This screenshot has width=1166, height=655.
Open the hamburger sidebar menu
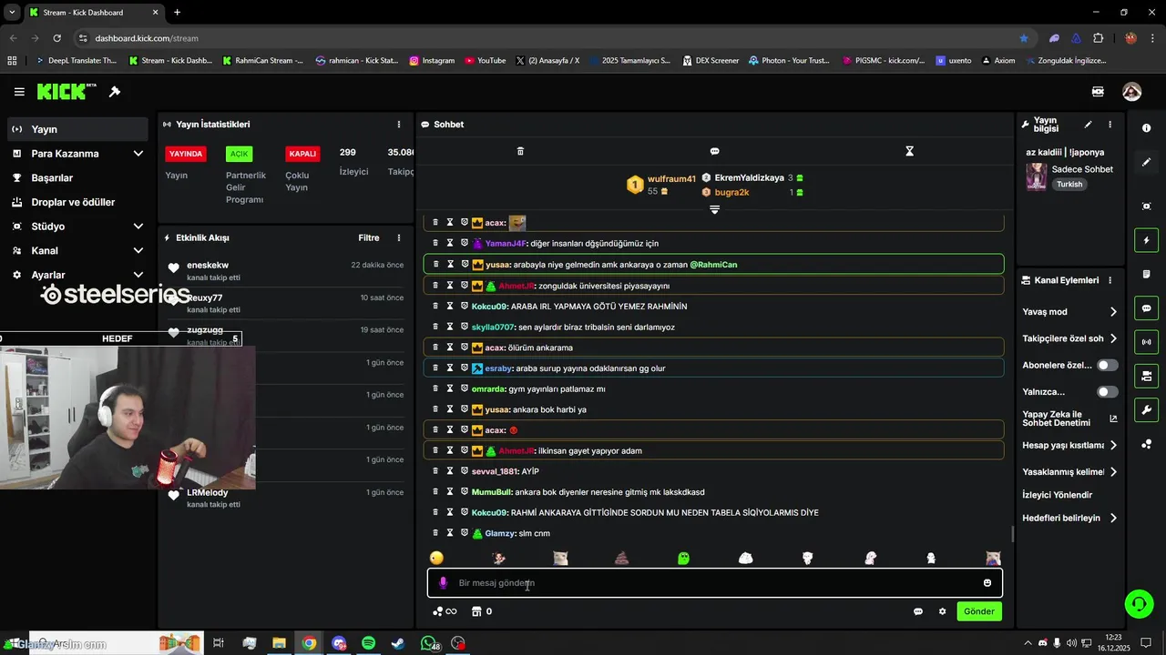(19, 92)
